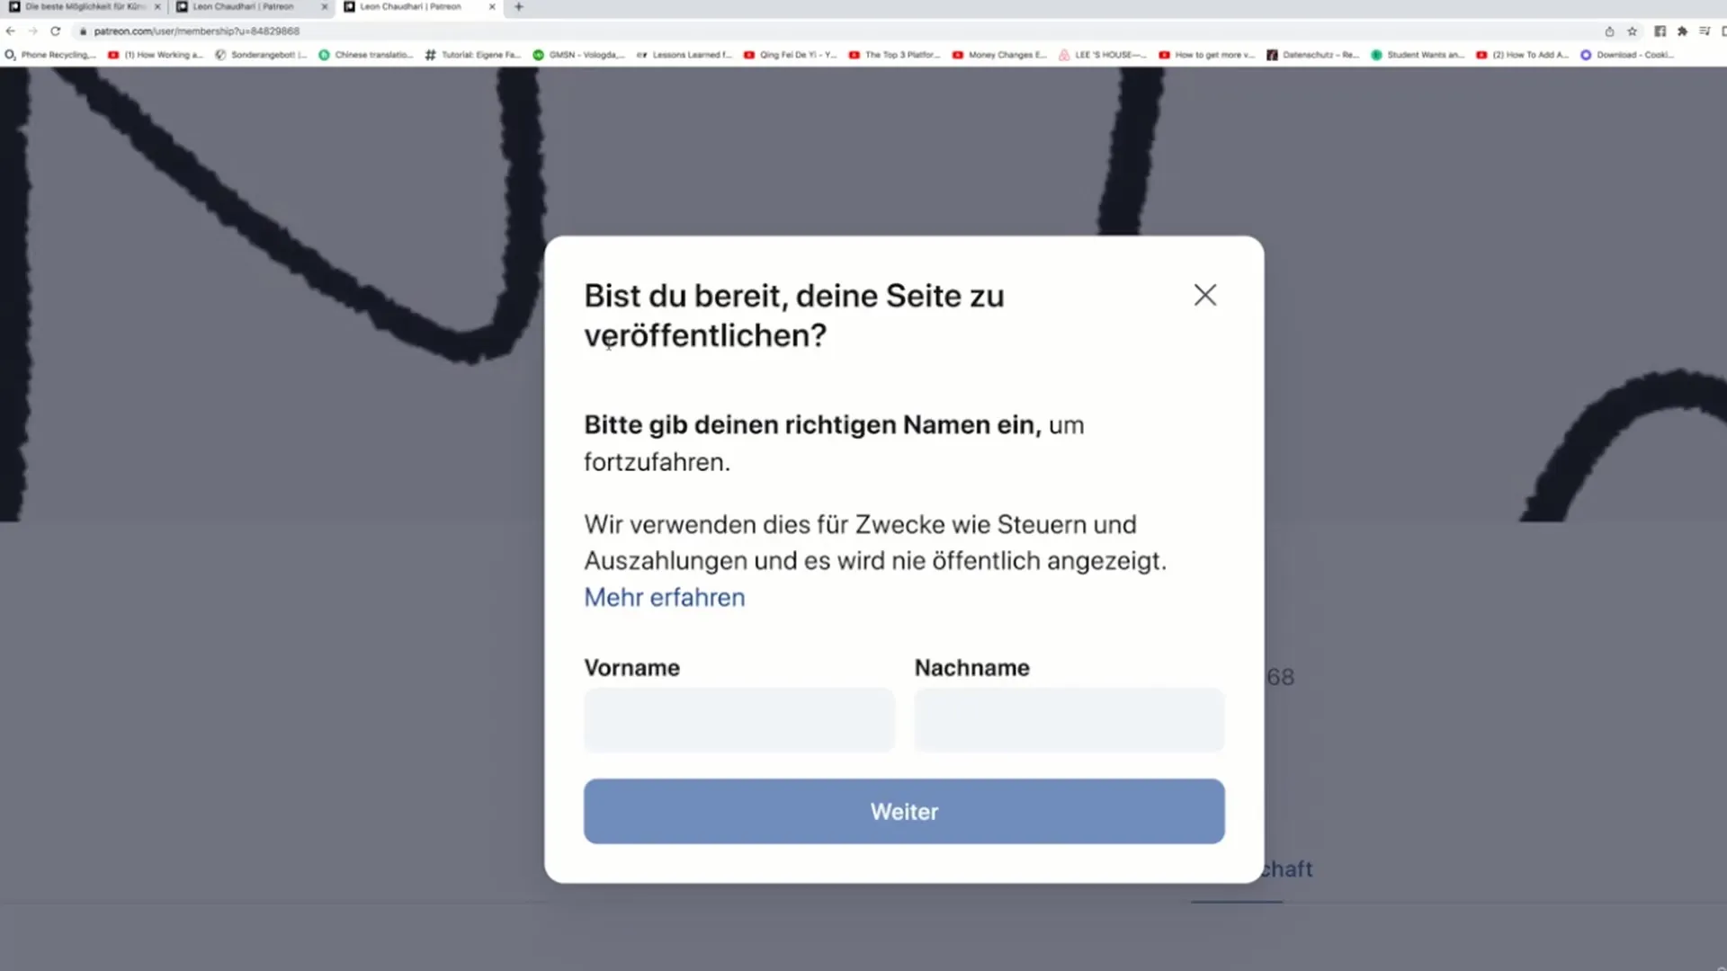
Task: Click the 'Bist du bereit' dialog background
Action: 904,557
